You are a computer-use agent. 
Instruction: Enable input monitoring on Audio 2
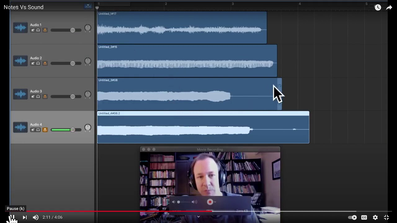coord(45,63)
